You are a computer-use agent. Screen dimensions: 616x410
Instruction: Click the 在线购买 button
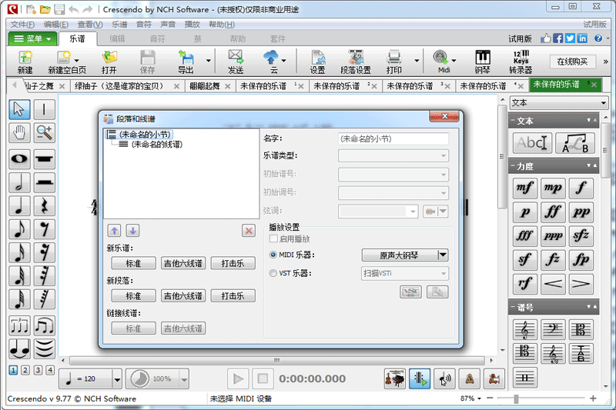pos(572,62)
